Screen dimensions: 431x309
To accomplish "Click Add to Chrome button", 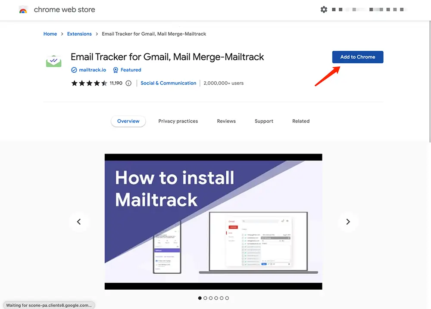I will coord(358,57).
